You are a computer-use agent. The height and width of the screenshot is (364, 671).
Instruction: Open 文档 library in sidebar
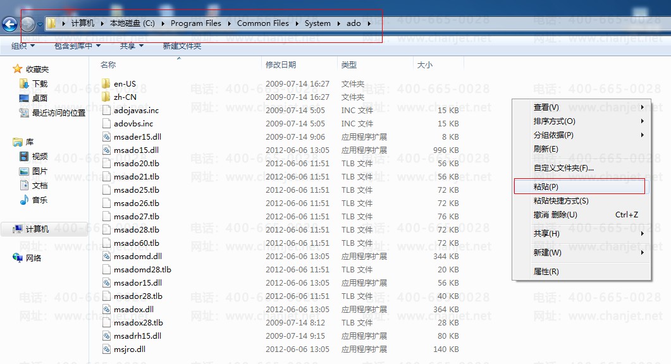click(x=34, y=185)
